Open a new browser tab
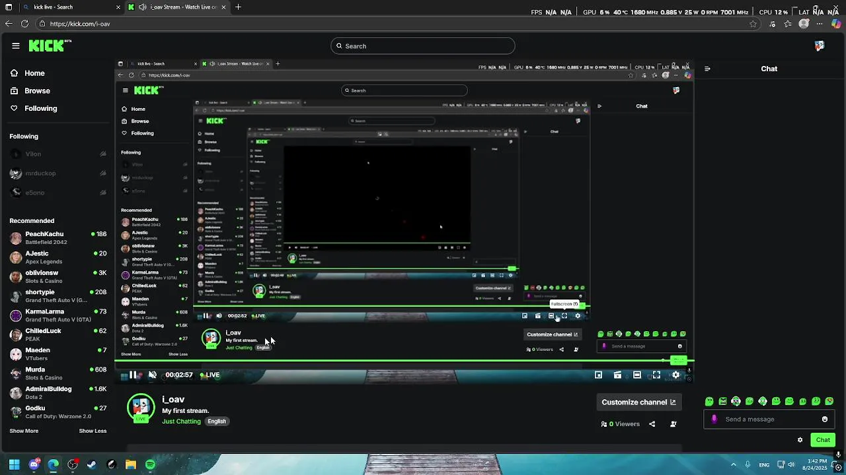846x475 pixels. (x=238, y=7)
